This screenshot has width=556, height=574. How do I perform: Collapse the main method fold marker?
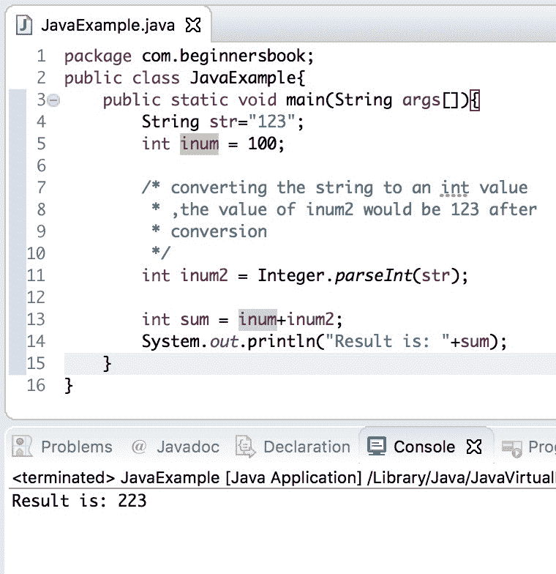[53, 100]
